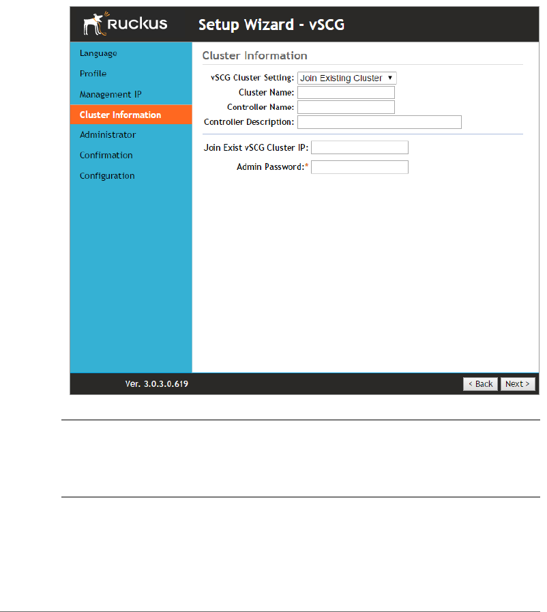
Task: Click the Back button
Action: point(480,384)
